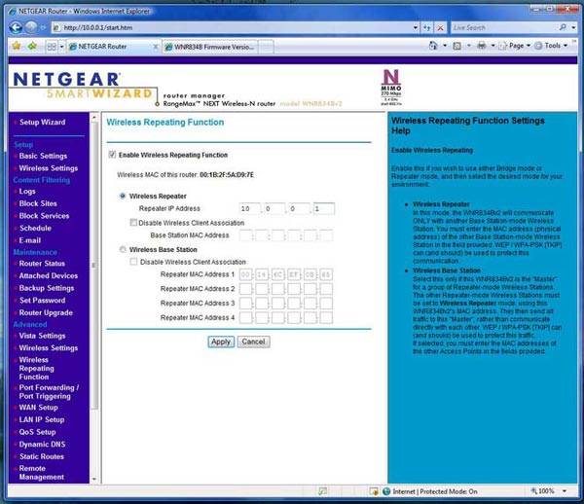Open Block Sites link
584x504 pixels.
(38, 203)
